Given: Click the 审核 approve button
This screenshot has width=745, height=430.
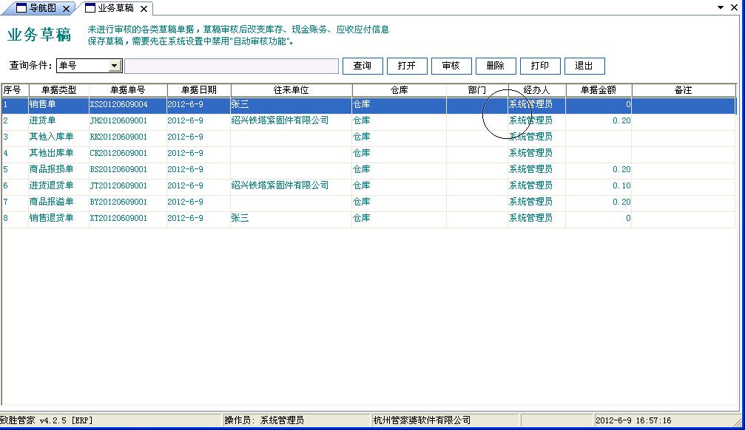Looking at the screenshot, I should pos(451,66).
